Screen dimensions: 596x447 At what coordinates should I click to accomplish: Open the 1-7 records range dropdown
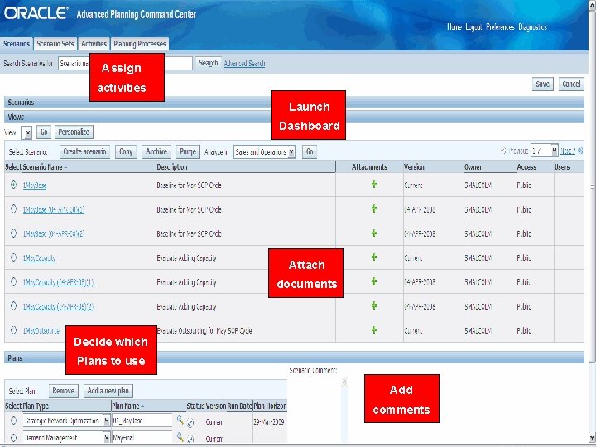[x=545, y=151]
